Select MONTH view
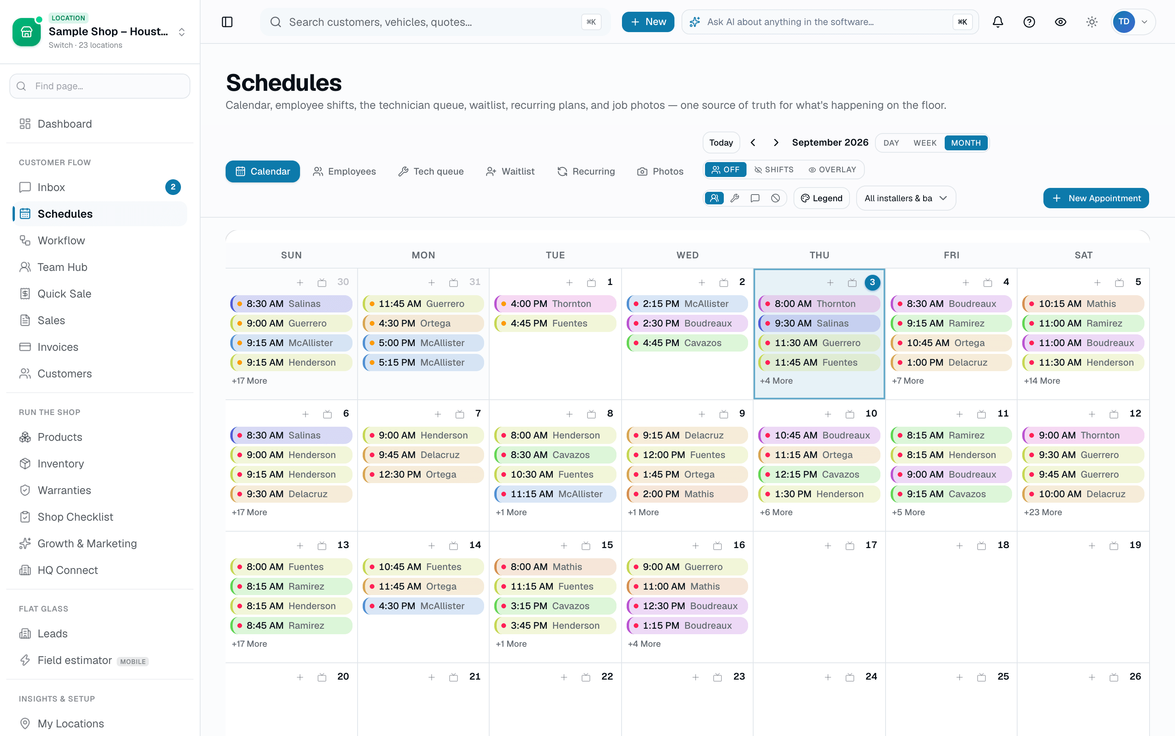This screenshot has height=736, width=1175. [965, 143]
